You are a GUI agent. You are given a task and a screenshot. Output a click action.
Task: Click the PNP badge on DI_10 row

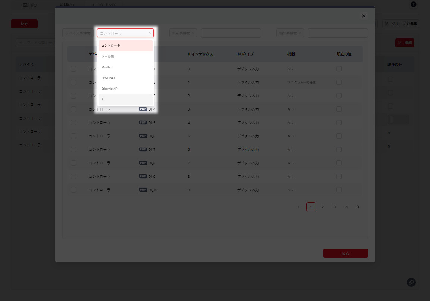point(143,190)
